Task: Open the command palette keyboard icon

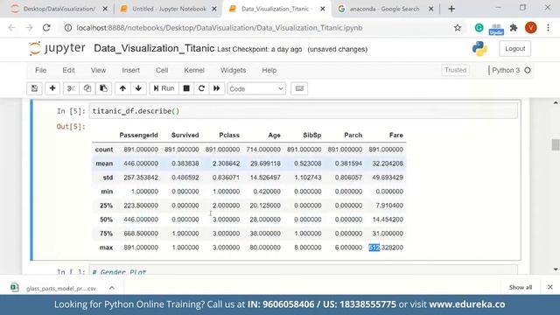Action: [x=299, y=88]
